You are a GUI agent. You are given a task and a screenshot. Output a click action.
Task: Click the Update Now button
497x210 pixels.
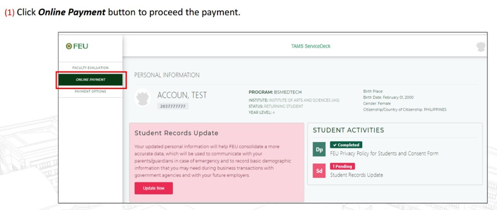coord(154,188)
